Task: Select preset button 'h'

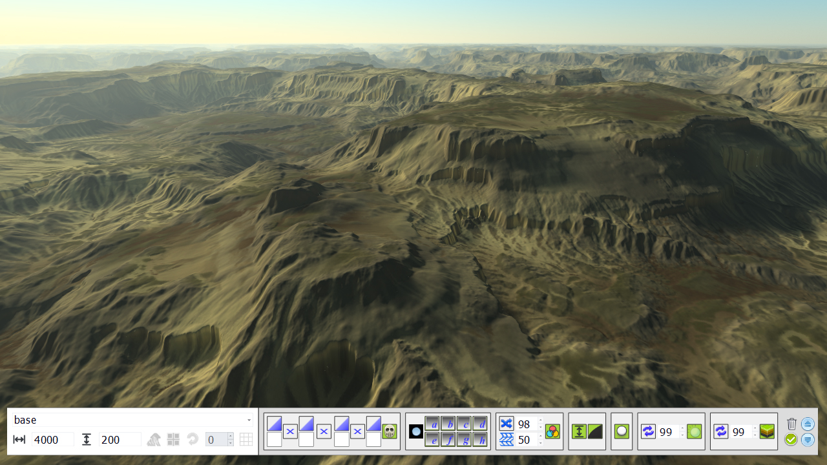Action: coord(481,440)
